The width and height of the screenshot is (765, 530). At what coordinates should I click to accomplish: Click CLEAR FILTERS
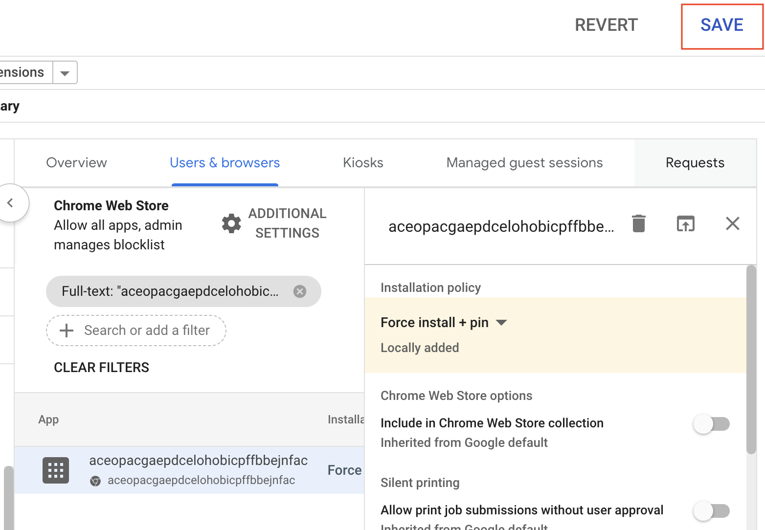(x=101, y=368)
